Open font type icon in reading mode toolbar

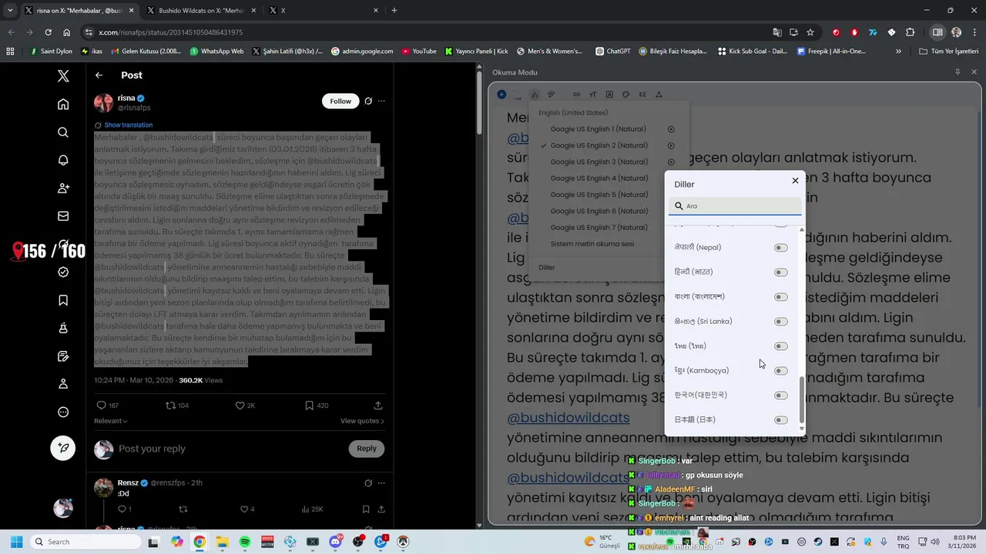pyautogui.click(x=609, y=94)
